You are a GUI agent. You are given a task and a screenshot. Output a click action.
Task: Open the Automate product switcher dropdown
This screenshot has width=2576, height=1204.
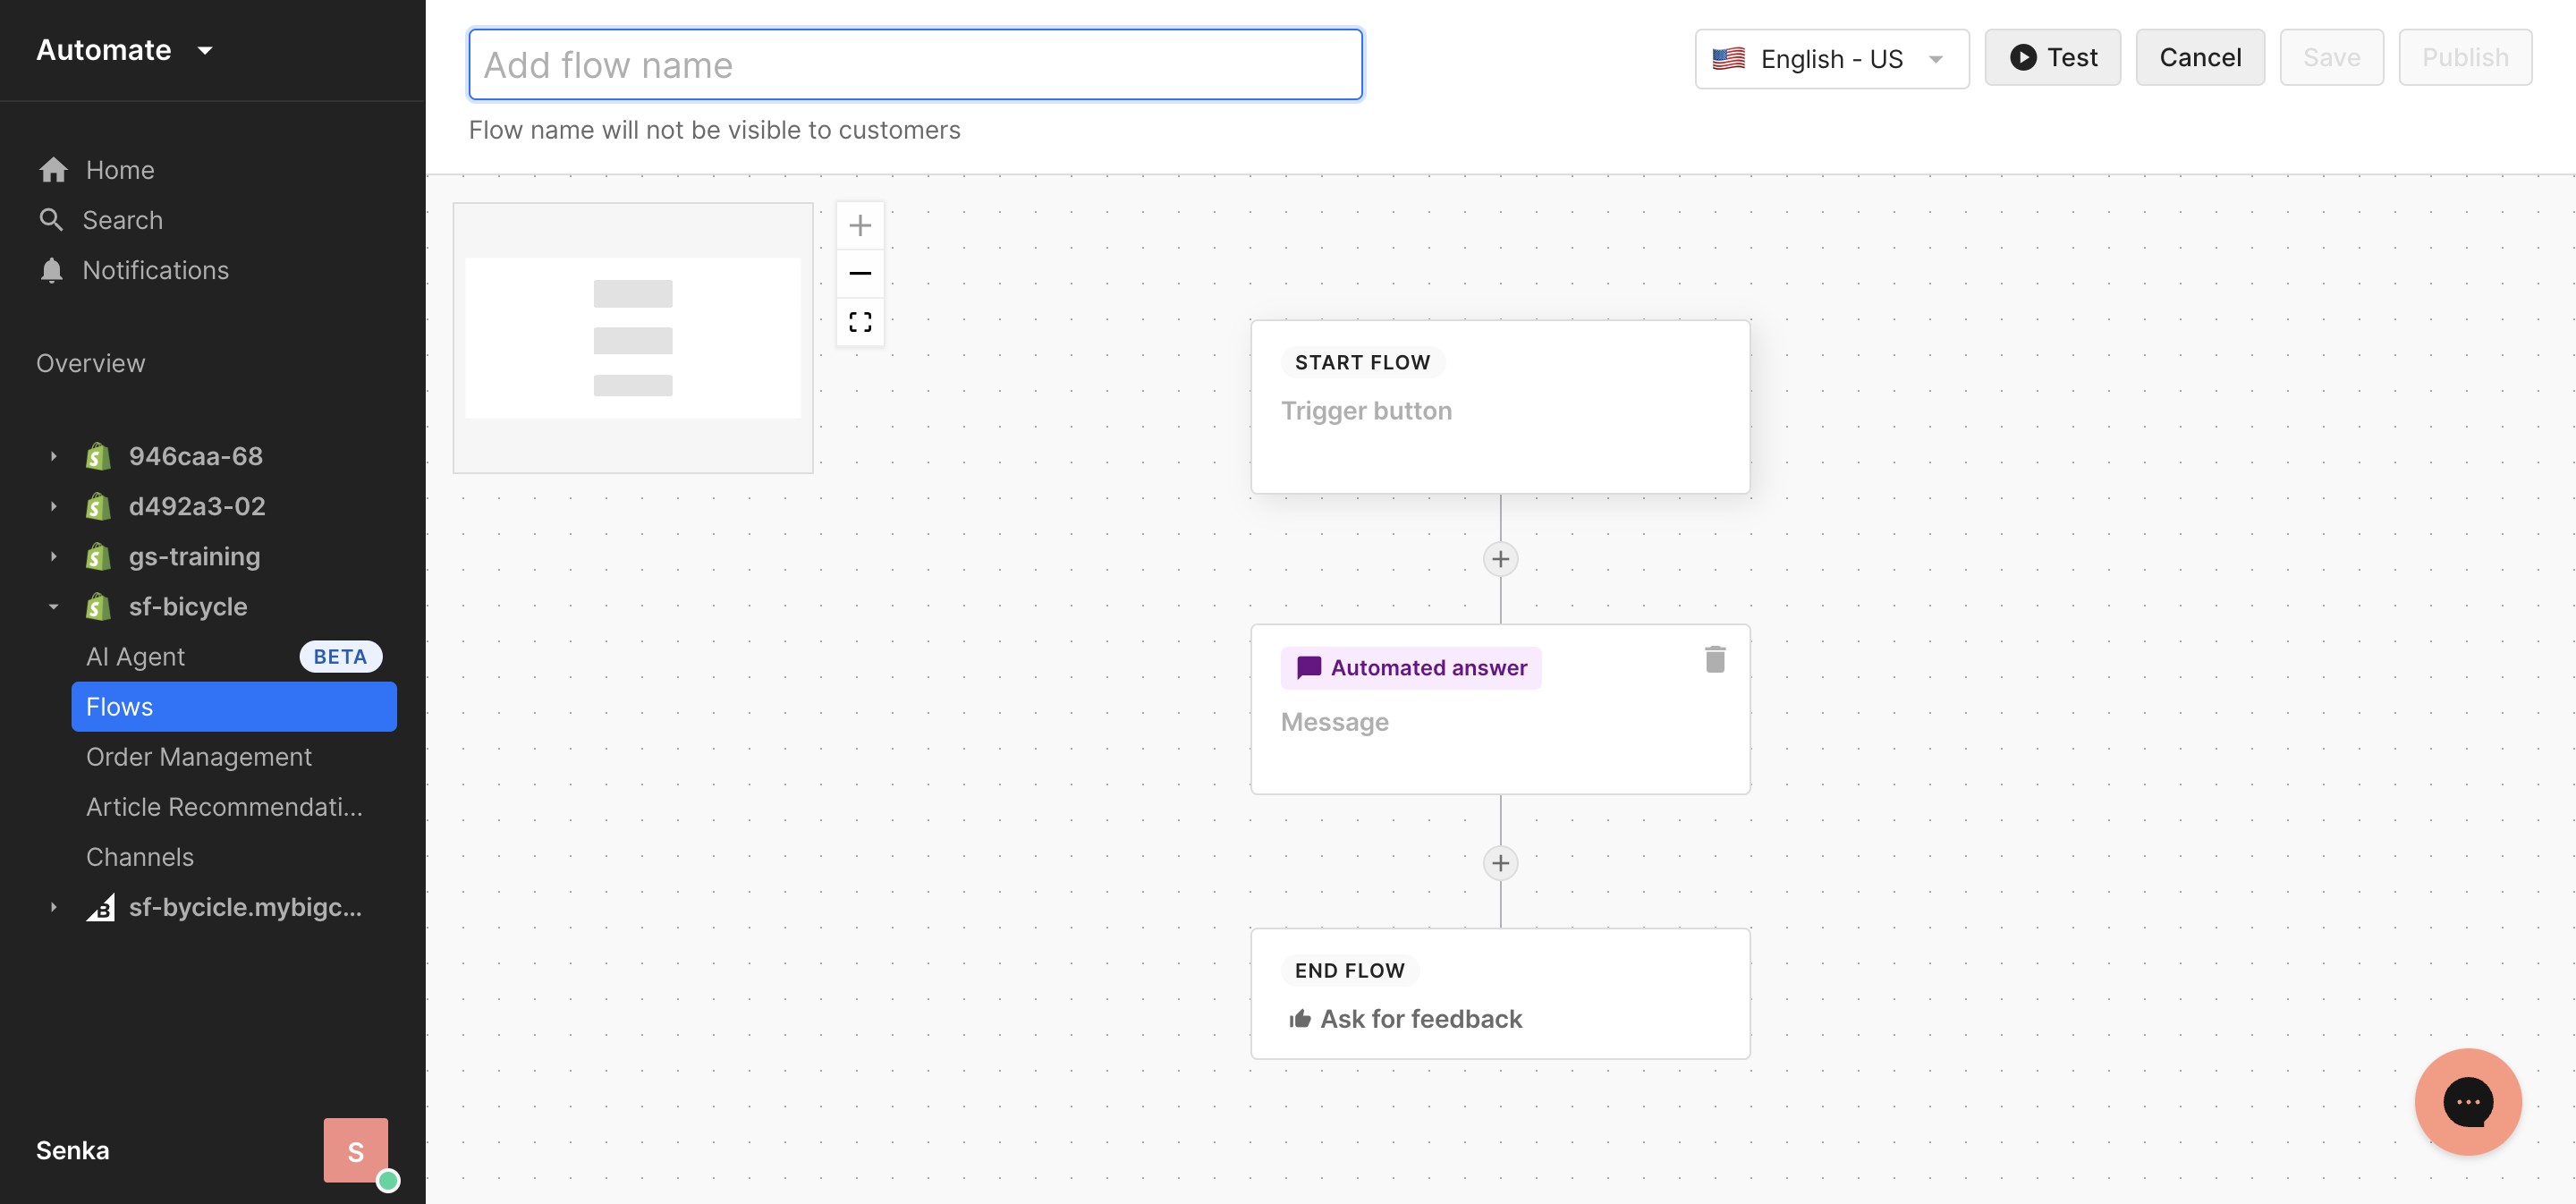point(124,50)
